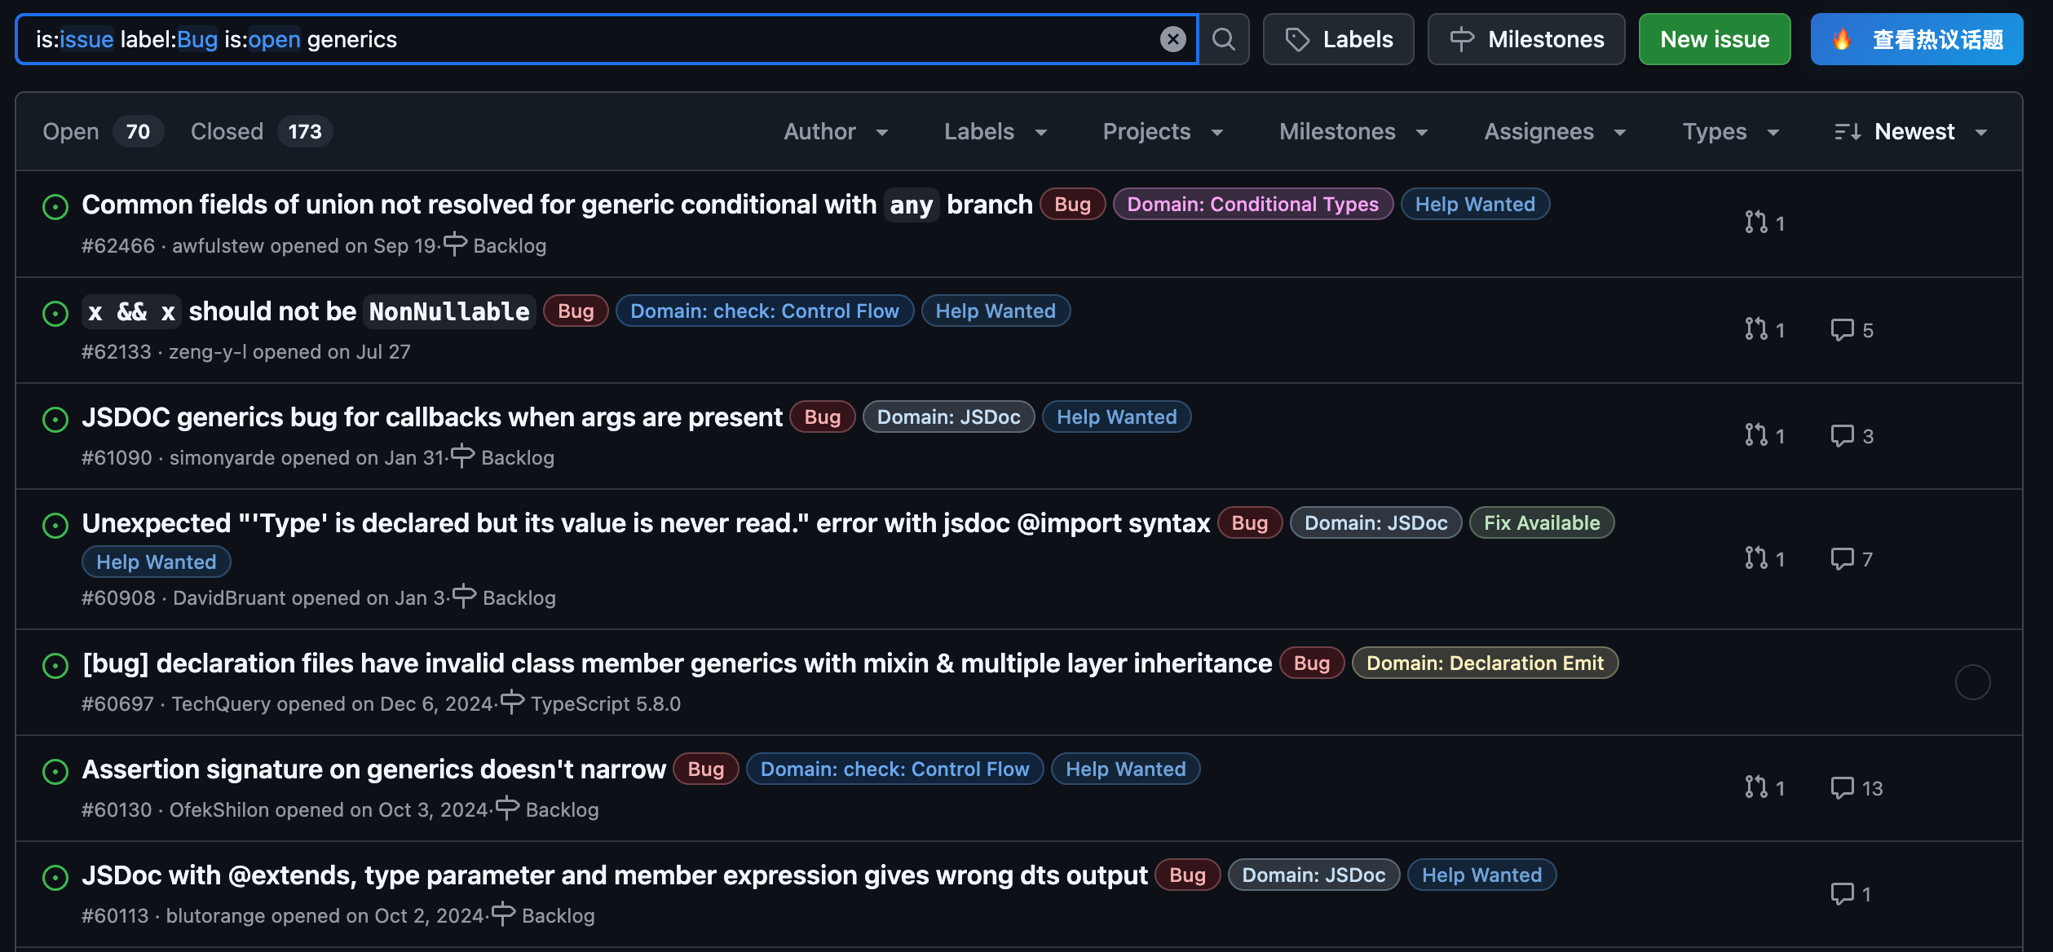Open comments icon on issue #62133
The height and width of the screenshot is (952, 2053).
[x=1842, y=329]
